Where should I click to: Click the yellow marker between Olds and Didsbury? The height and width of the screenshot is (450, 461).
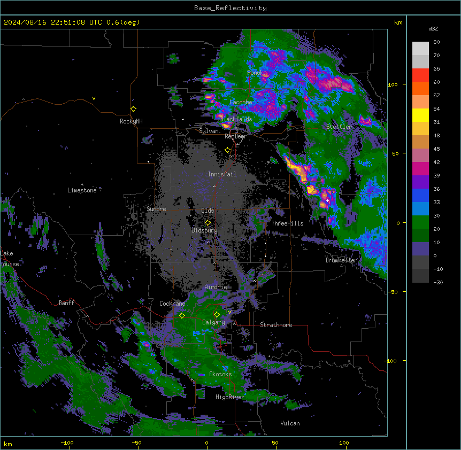coord(208,223)
